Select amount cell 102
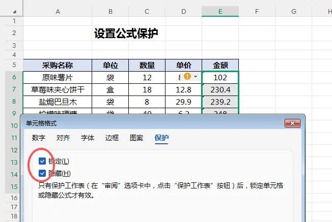Viewport: 332px width, 222px height. [x=220, y=78]
